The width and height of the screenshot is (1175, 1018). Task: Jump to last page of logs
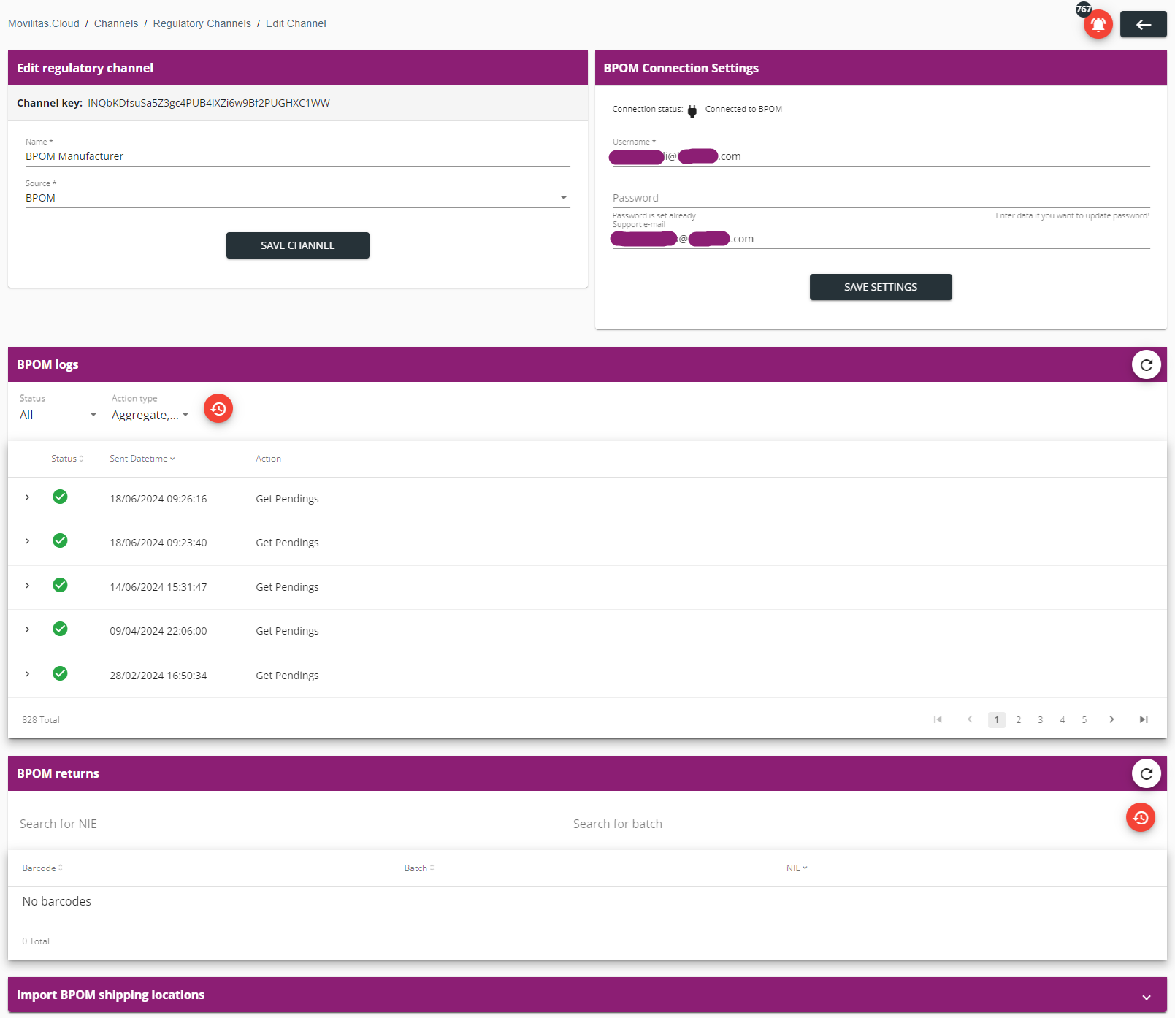[1144, 720]
